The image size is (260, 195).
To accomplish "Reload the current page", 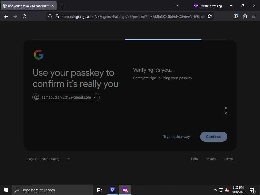I will [24, 16].
